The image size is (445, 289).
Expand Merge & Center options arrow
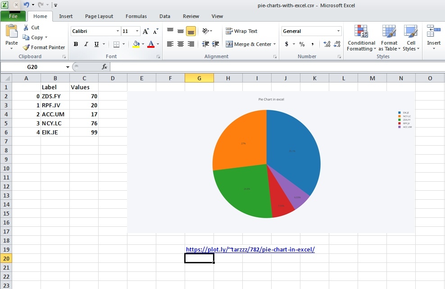(274, 44)
